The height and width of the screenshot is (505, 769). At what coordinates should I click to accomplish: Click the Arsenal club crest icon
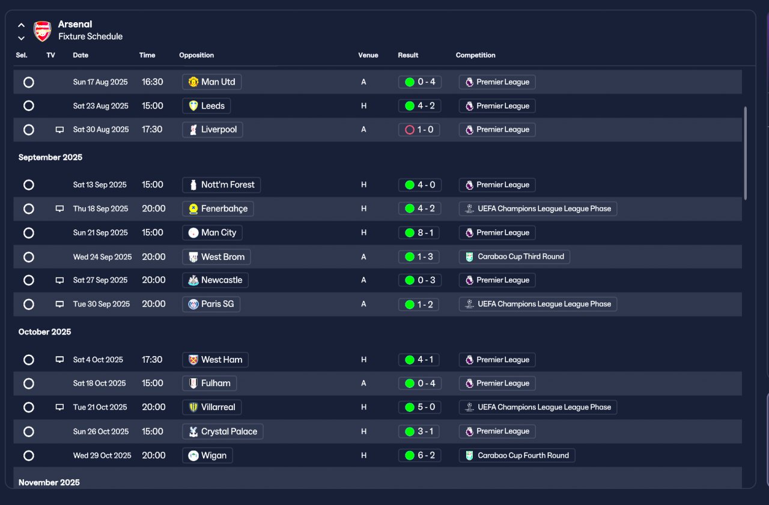coord(42,31)
